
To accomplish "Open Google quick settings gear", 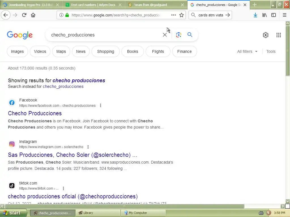I will point(266,35).
